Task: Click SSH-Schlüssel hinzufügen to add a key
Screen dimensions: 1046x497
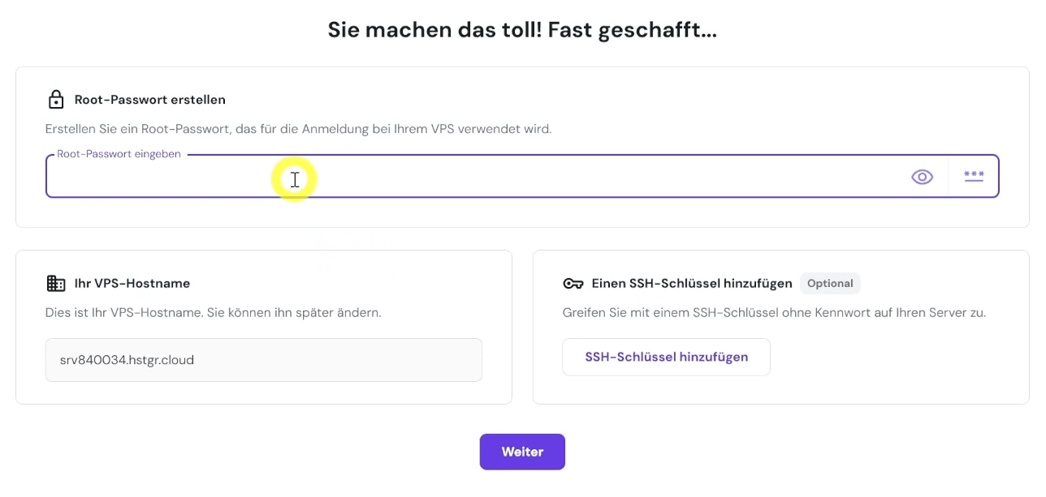Action: (x=666, y=357)
